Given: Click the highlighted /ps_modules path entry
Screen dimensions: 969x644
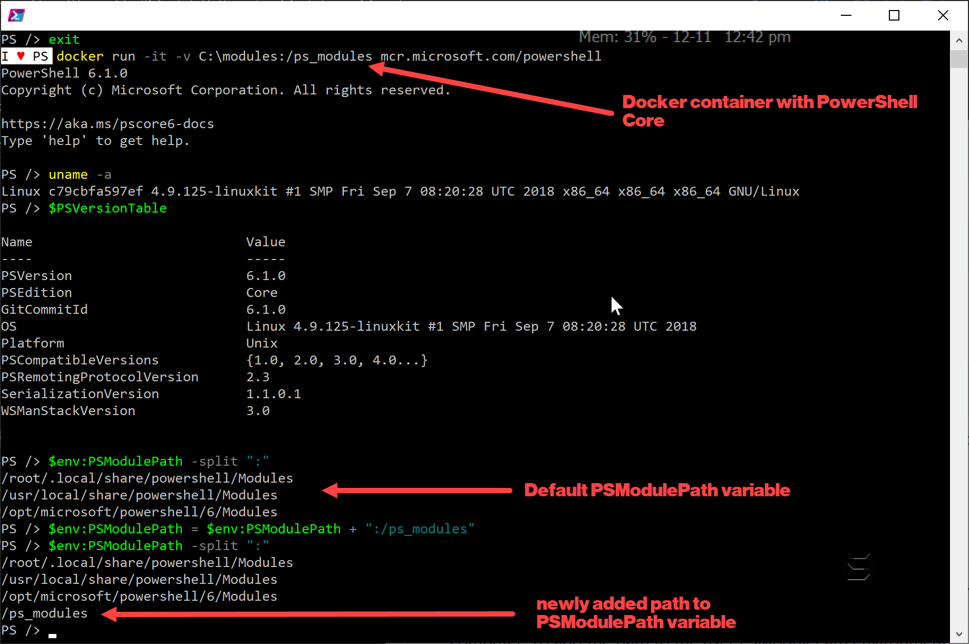Looking at the screenshot, I should click(44, 613).
